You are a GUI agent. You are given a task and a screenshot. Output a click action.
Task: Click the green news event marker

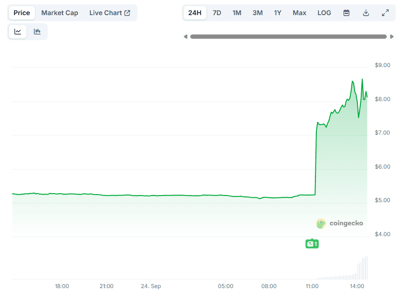tap(312, 244)
